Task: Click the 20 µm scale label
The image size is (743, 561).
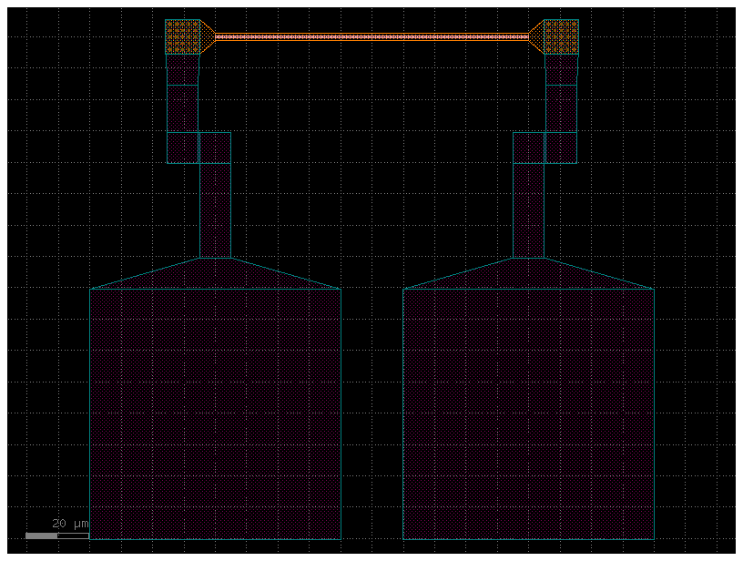Action: point(70,524)
